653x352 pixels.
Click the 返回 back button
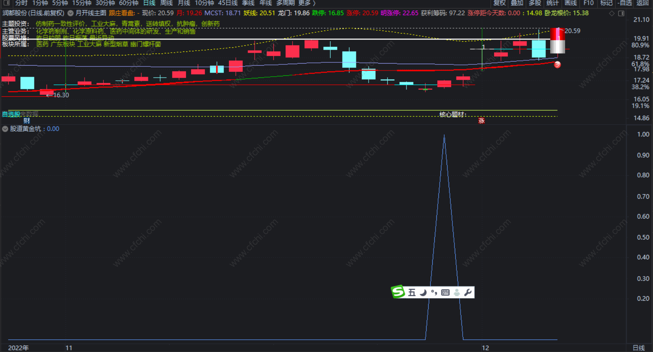[x=642, y=3]
